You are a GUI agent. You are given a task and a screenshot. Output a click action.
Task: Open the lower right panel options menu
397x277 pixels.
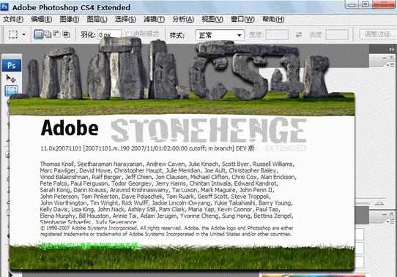pos(391,221)
